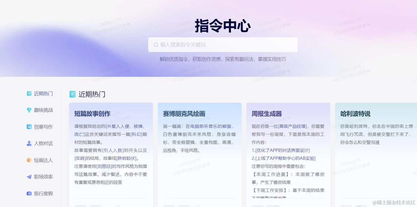Click the [反转] highlighted keyword

click(80, 158)
